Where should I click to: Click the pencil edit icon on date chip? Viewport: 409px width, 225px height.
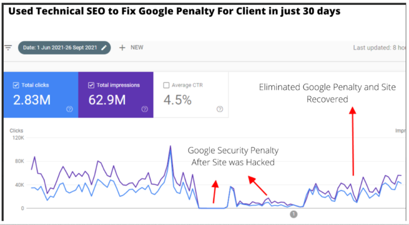pyautogui.click(x=104, y=47)
